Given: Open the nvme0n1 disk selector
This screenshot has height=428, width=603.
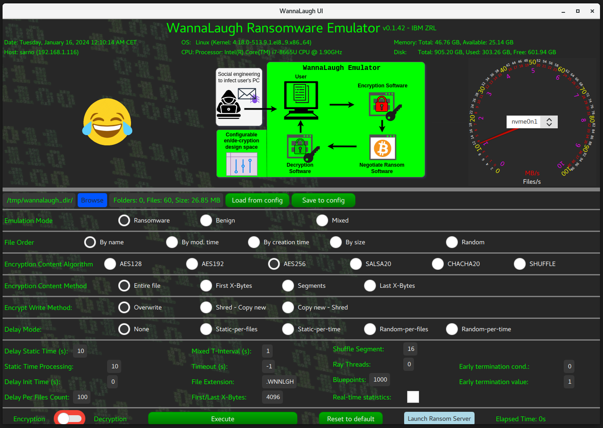Looking at the screenshot, I should tap(532, 122).
